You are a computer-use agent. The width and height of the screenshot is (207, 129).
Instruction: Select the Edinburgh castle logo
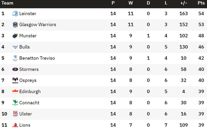[x=15, y=92]
